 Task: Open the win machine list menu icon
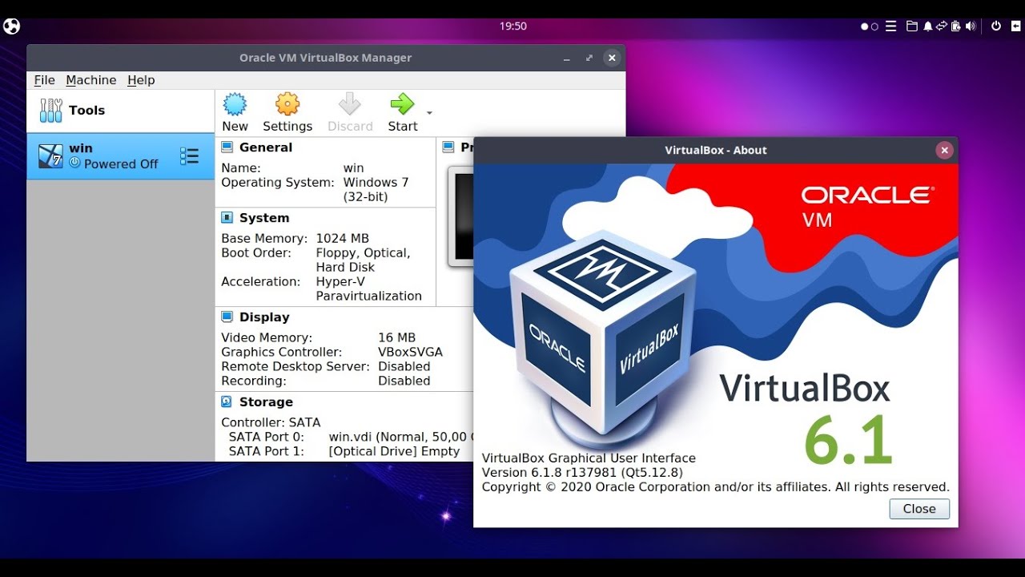190,156
